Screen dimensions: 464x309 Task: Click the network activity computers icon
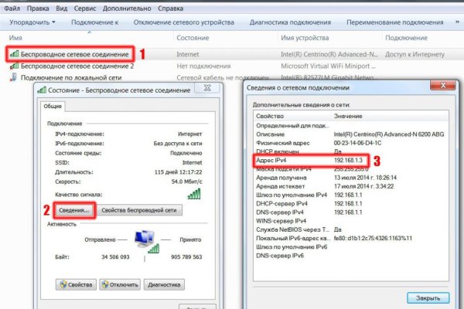coord(144,242)
